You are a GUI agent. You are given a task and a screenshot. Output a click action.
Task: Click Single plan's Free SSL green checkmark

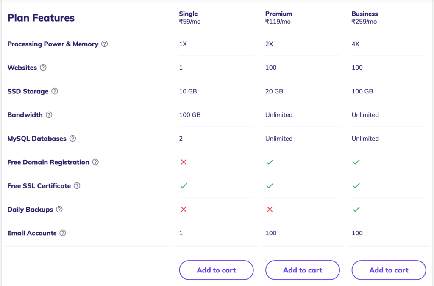click(184, 186)
